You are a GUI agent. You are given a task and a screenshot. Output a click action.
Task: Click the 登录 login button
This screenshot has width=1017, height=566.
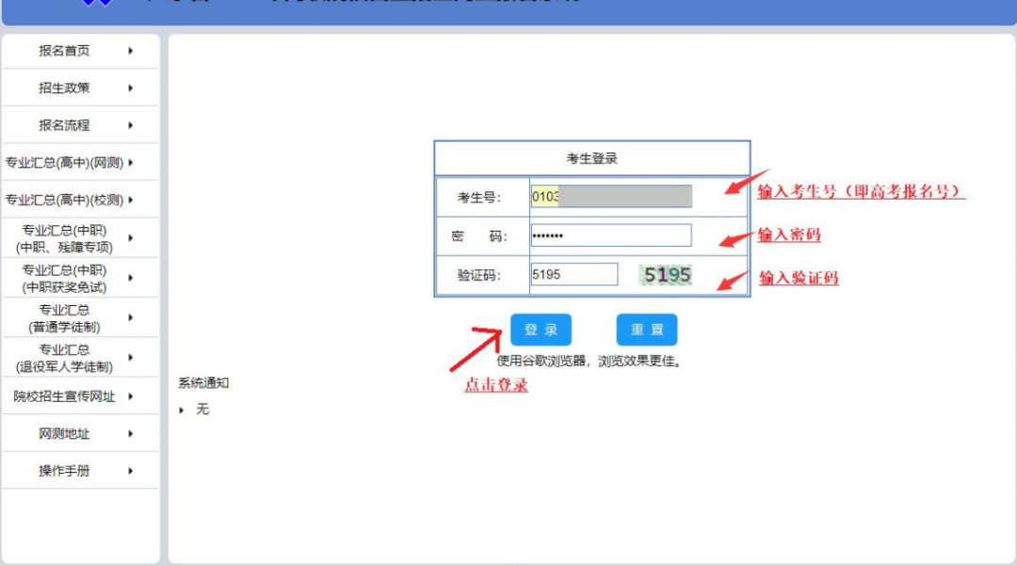[x=541, y=330]
